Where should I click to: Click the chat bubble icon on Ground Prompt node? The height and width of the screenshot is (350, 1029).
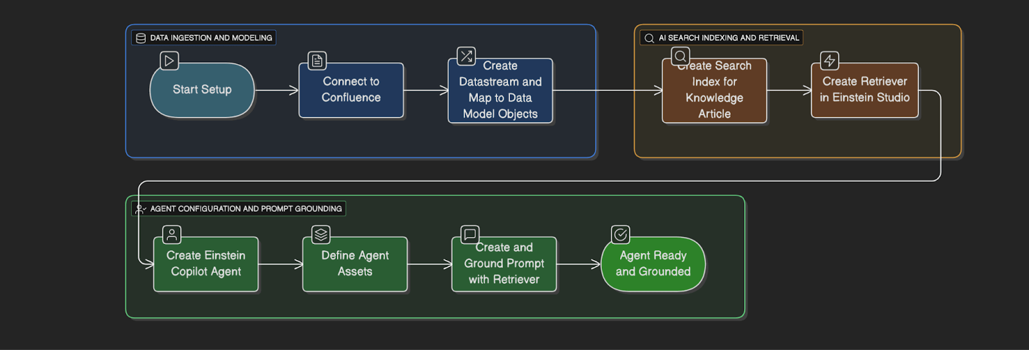click(x=470, y=234)
